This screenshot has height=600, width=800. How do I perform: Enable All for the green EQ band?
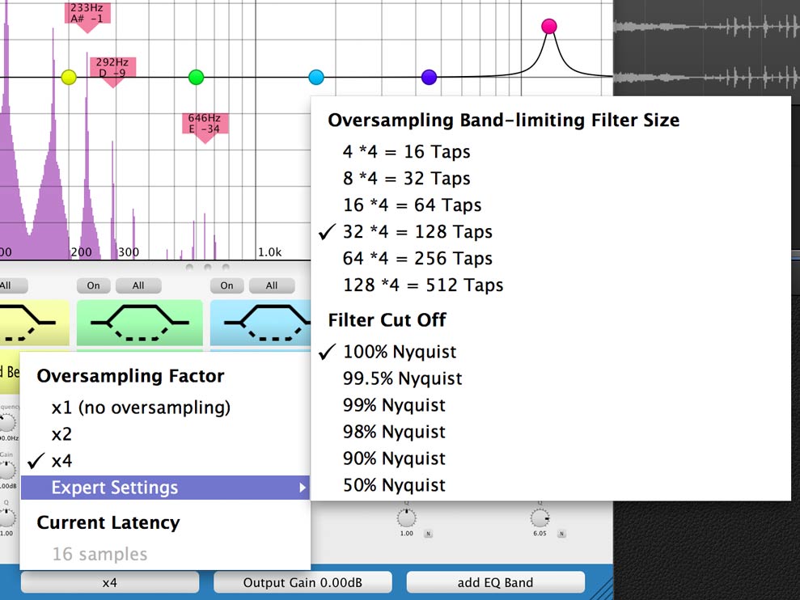138,285
